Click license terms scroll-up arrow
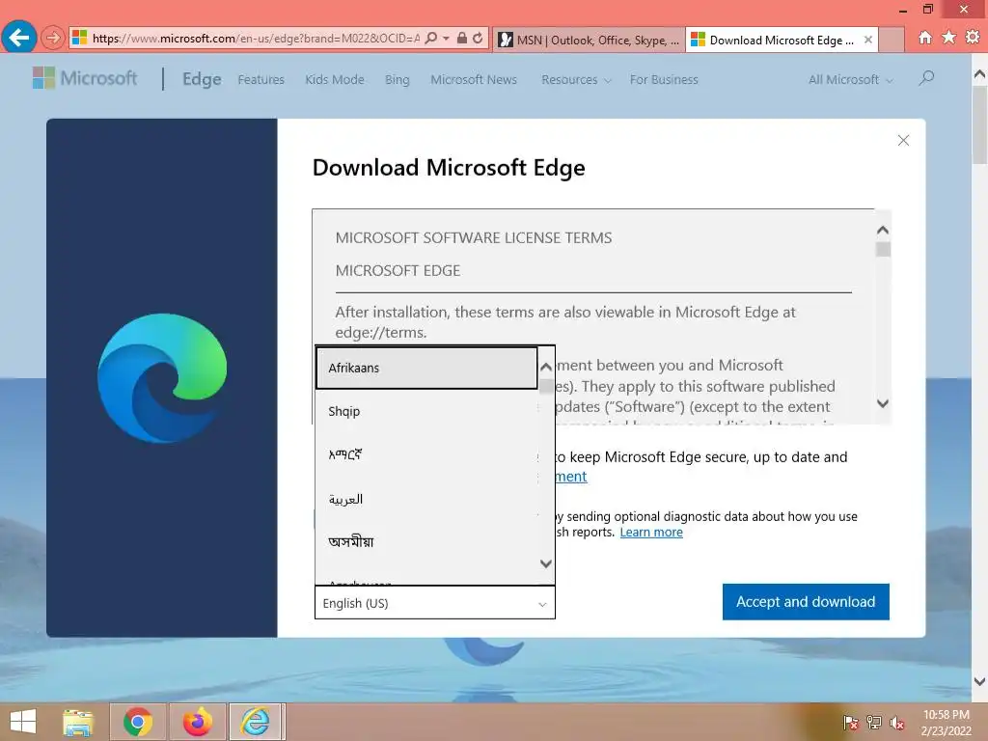The image size is (988, 741). pyautogui.click(x=883, y=230)
